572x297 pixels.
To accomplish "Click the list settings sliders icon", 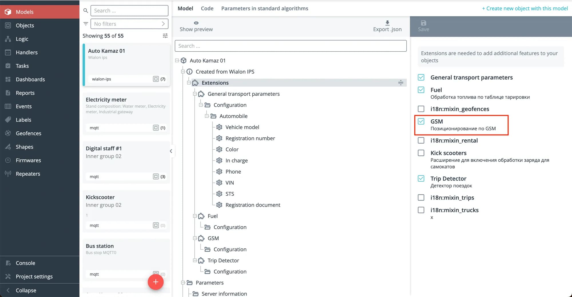I will pos(165,36).
